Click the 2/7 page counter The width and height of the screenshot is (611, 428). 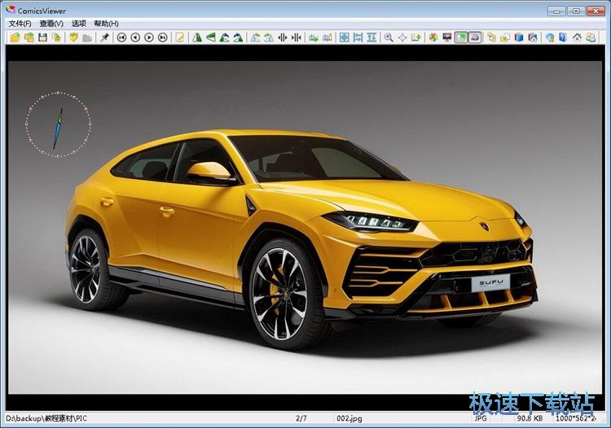pyautogui.click(x=301, y=418)
